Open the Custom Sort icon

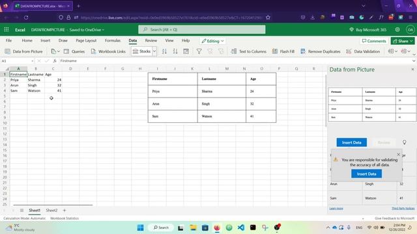tap(186, 51)
